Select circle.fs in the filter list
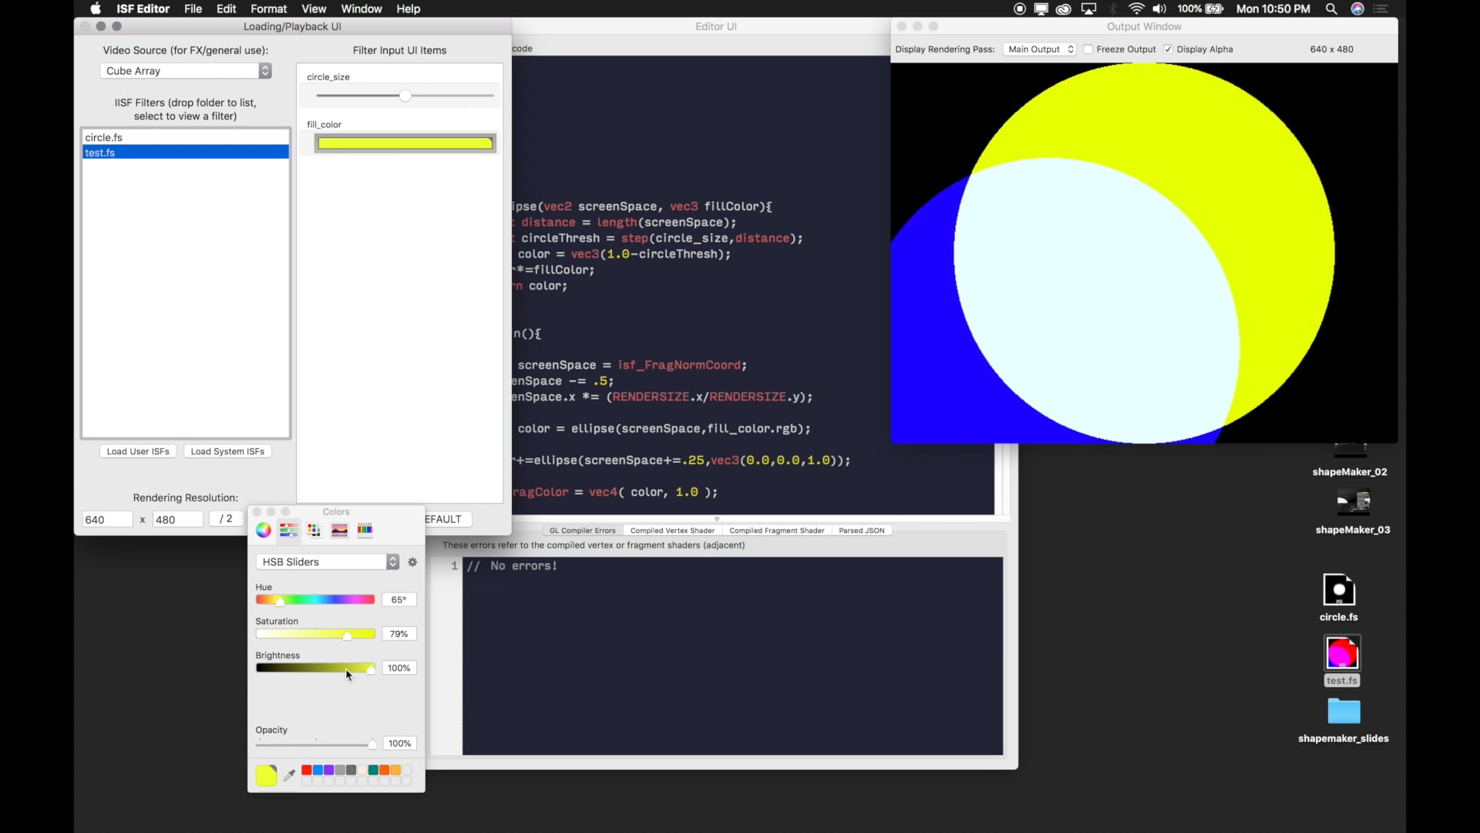Screen dimensions: 1480x833 pyautogui.click(x=104, y=137)
